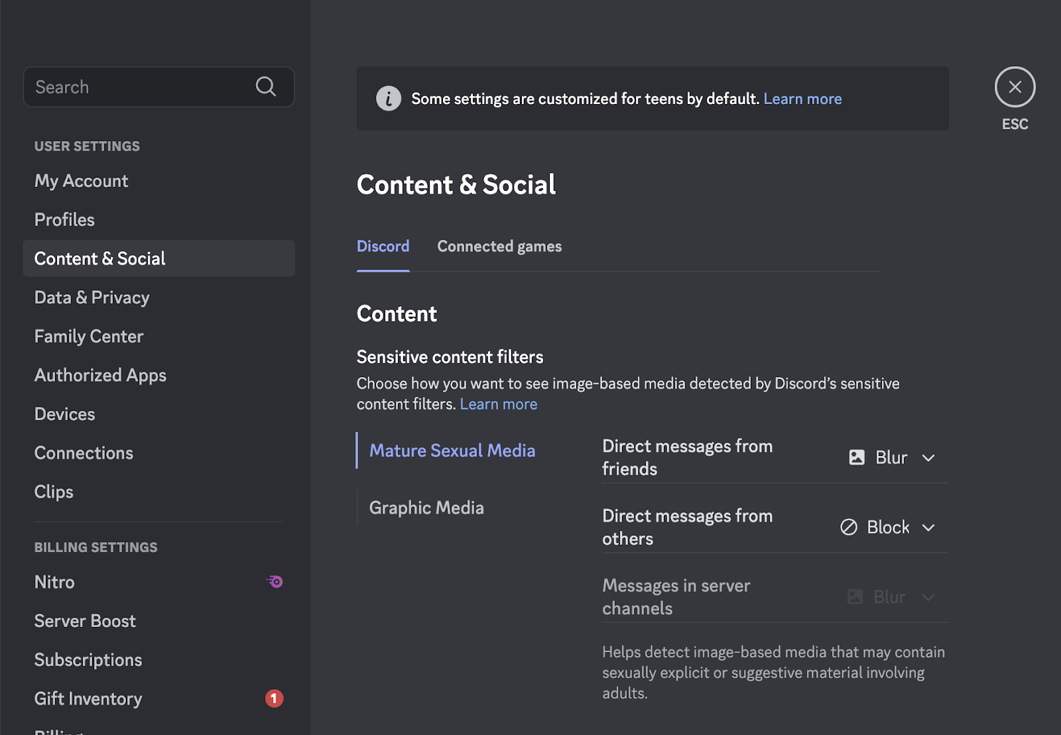Open the Block dropdown for messages from others
Viewport: 1061px width, 735px height.
click(x=928, y=528)
